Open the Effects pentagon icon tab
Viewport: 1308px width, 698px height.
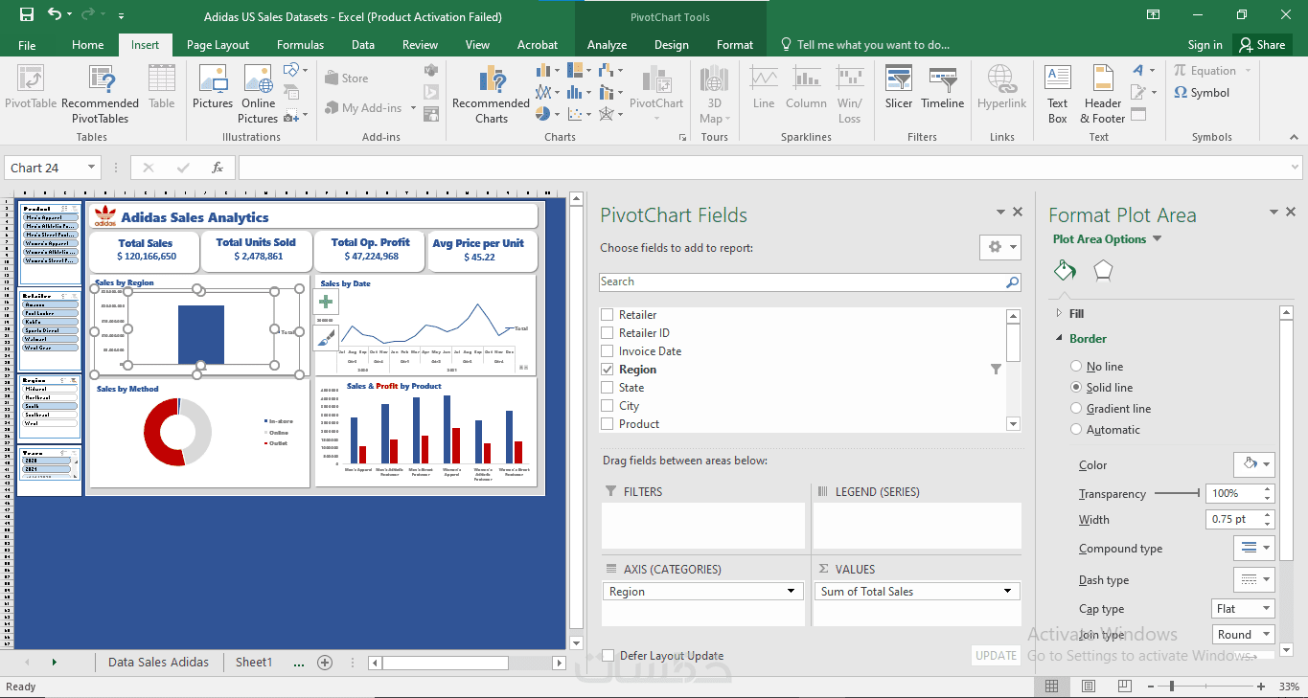(1103, 271)
